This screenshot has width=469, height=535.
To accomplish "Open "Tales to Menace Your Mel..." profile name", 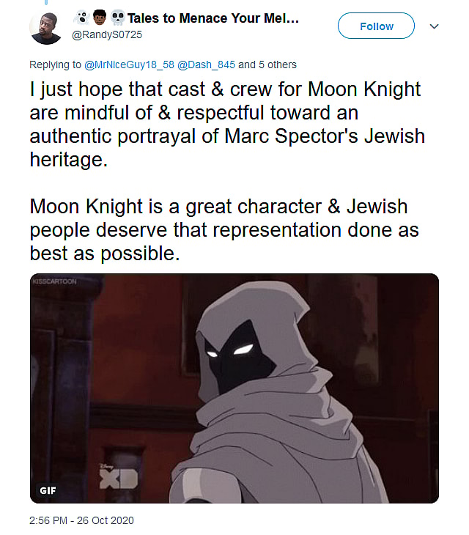I will point(213,19).
